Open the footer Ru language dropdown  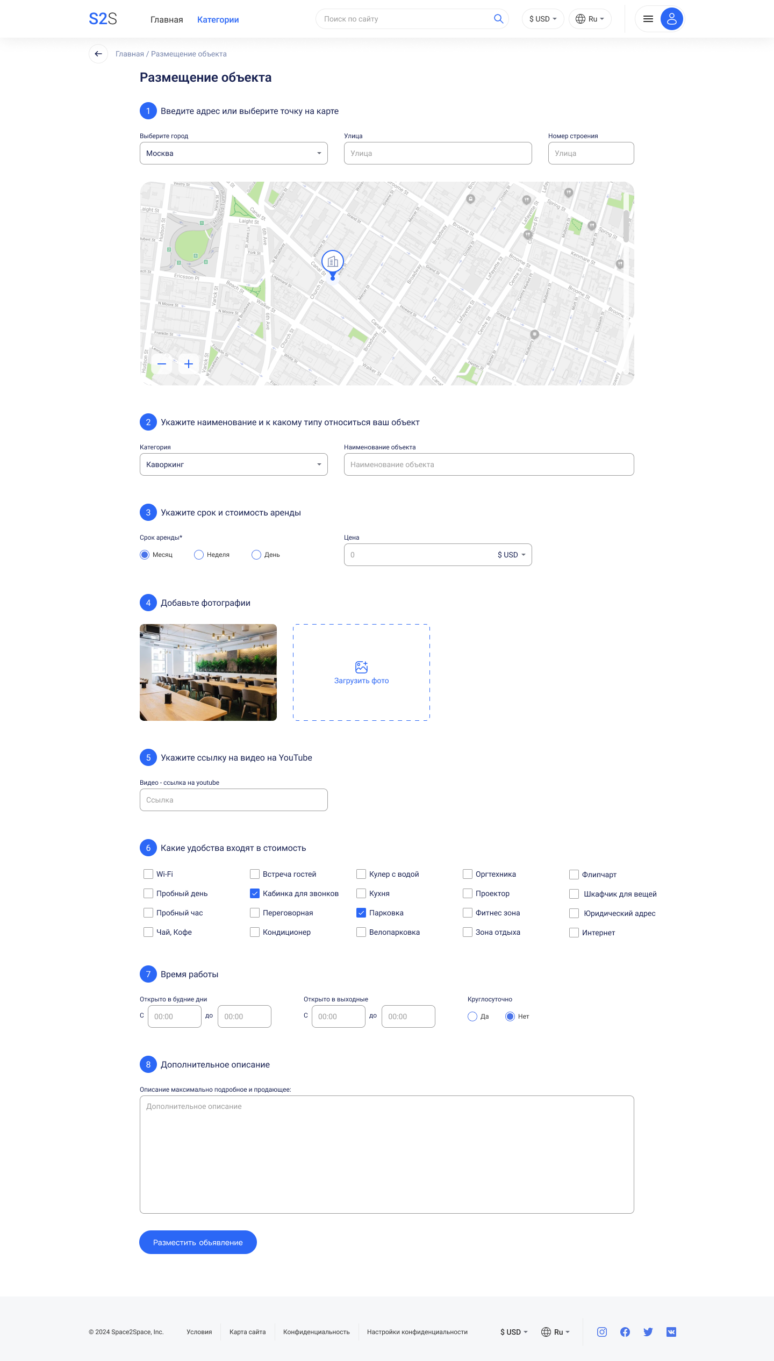(555, 1332)
